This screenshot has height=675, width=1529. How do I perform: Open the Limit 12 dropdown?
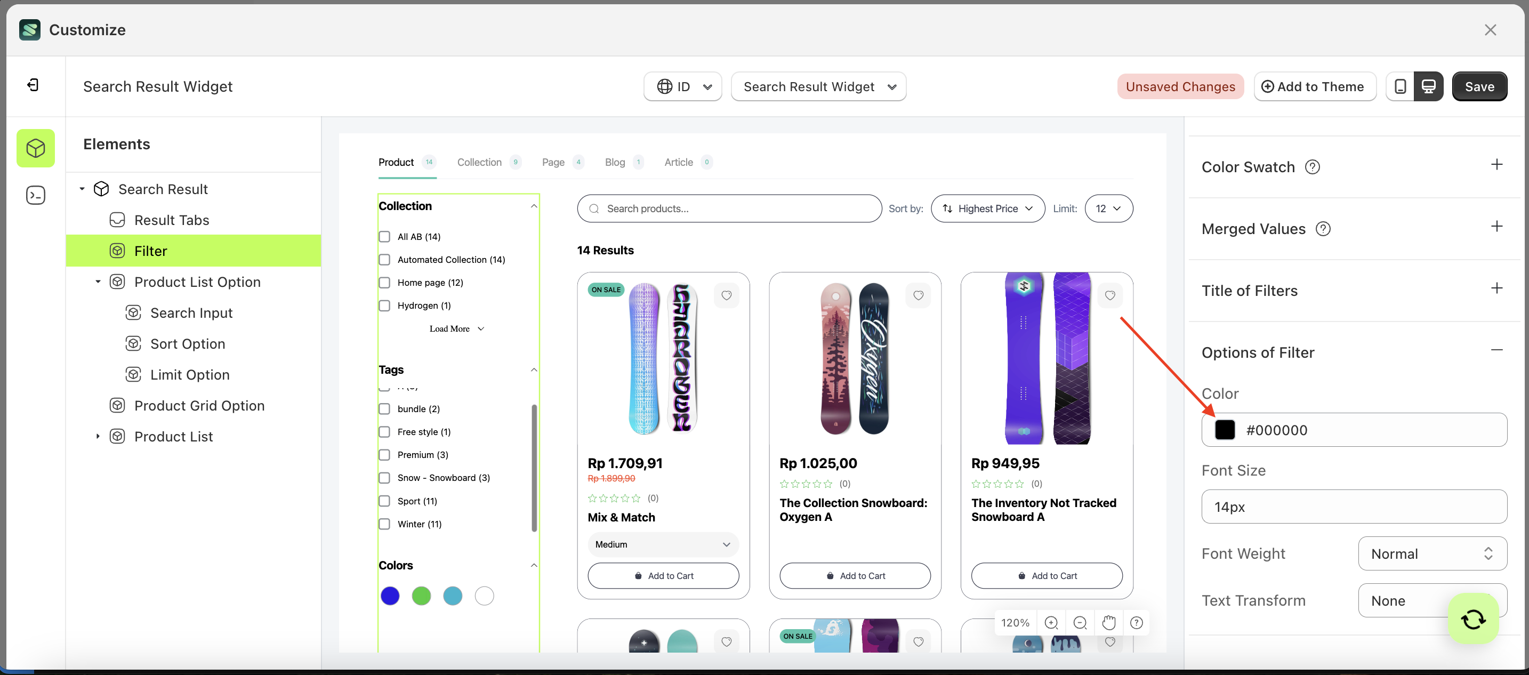click(x=1109, y=208)
